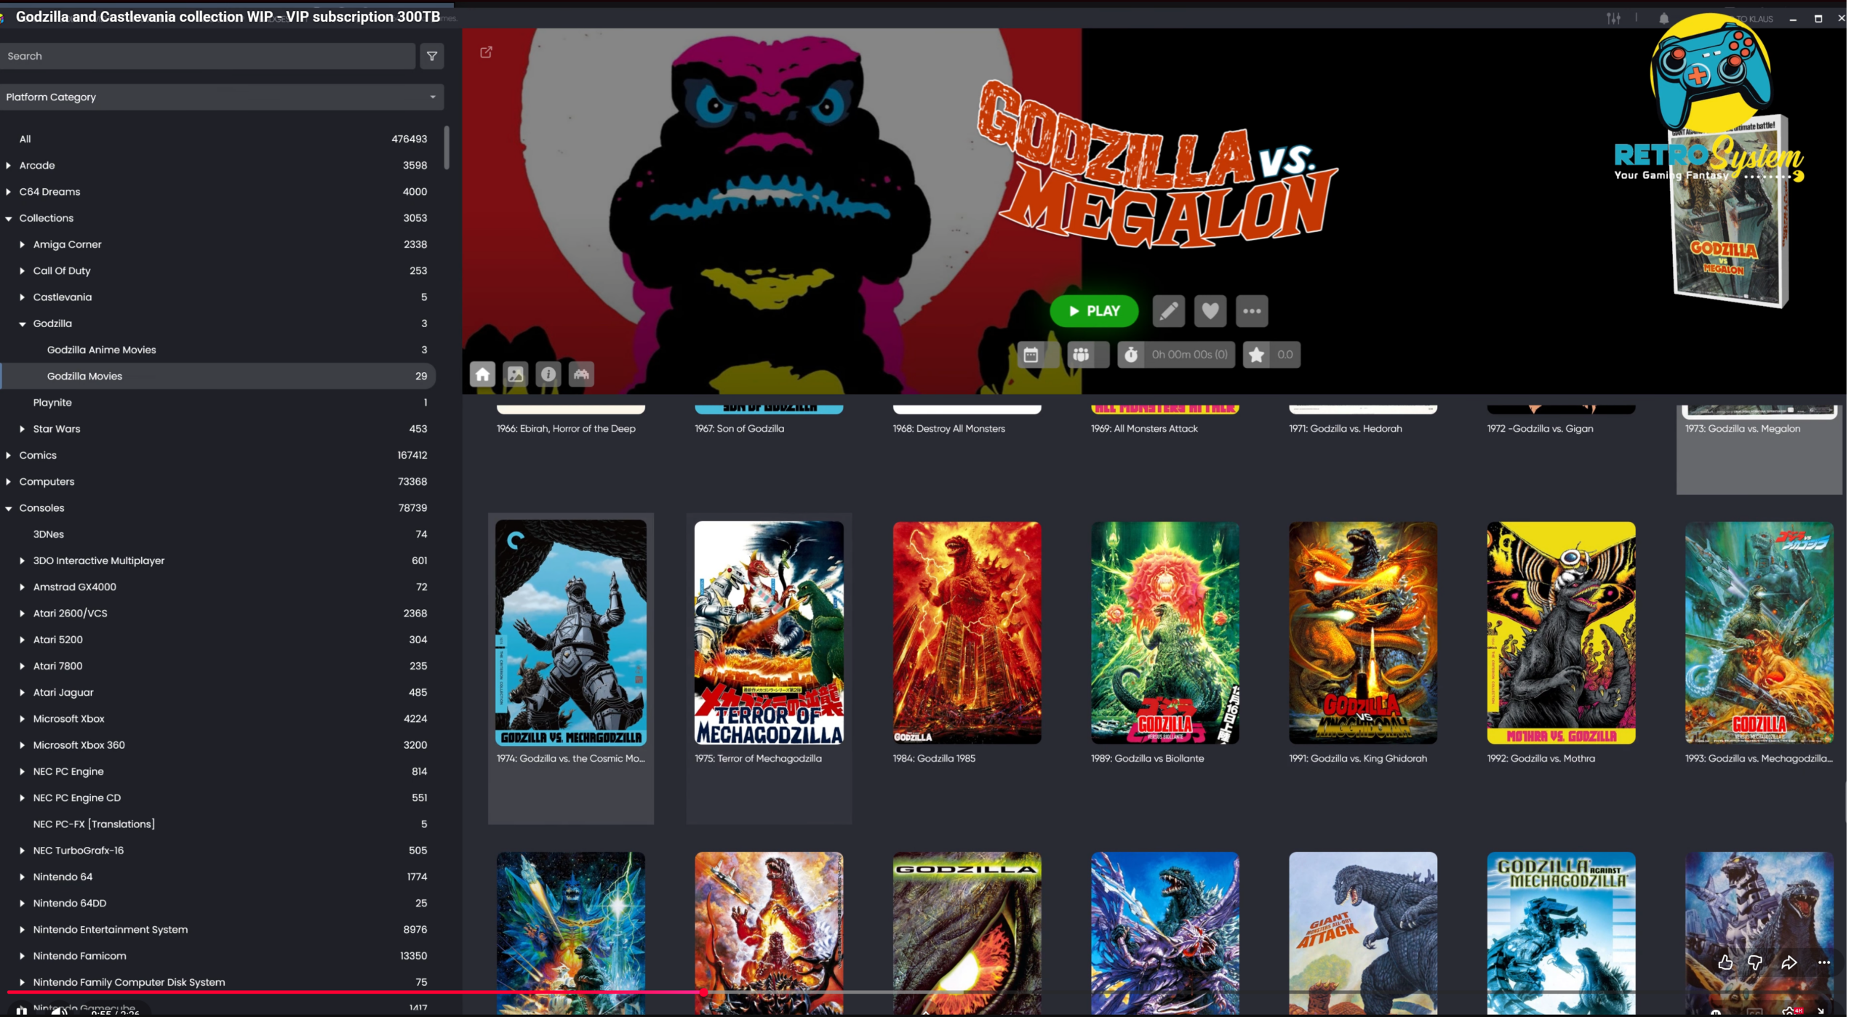The width and height of the screenshot is (1862, 1017).
Task: Select Godzilla Anime Movies in sidebar
Action: (101, 350)
